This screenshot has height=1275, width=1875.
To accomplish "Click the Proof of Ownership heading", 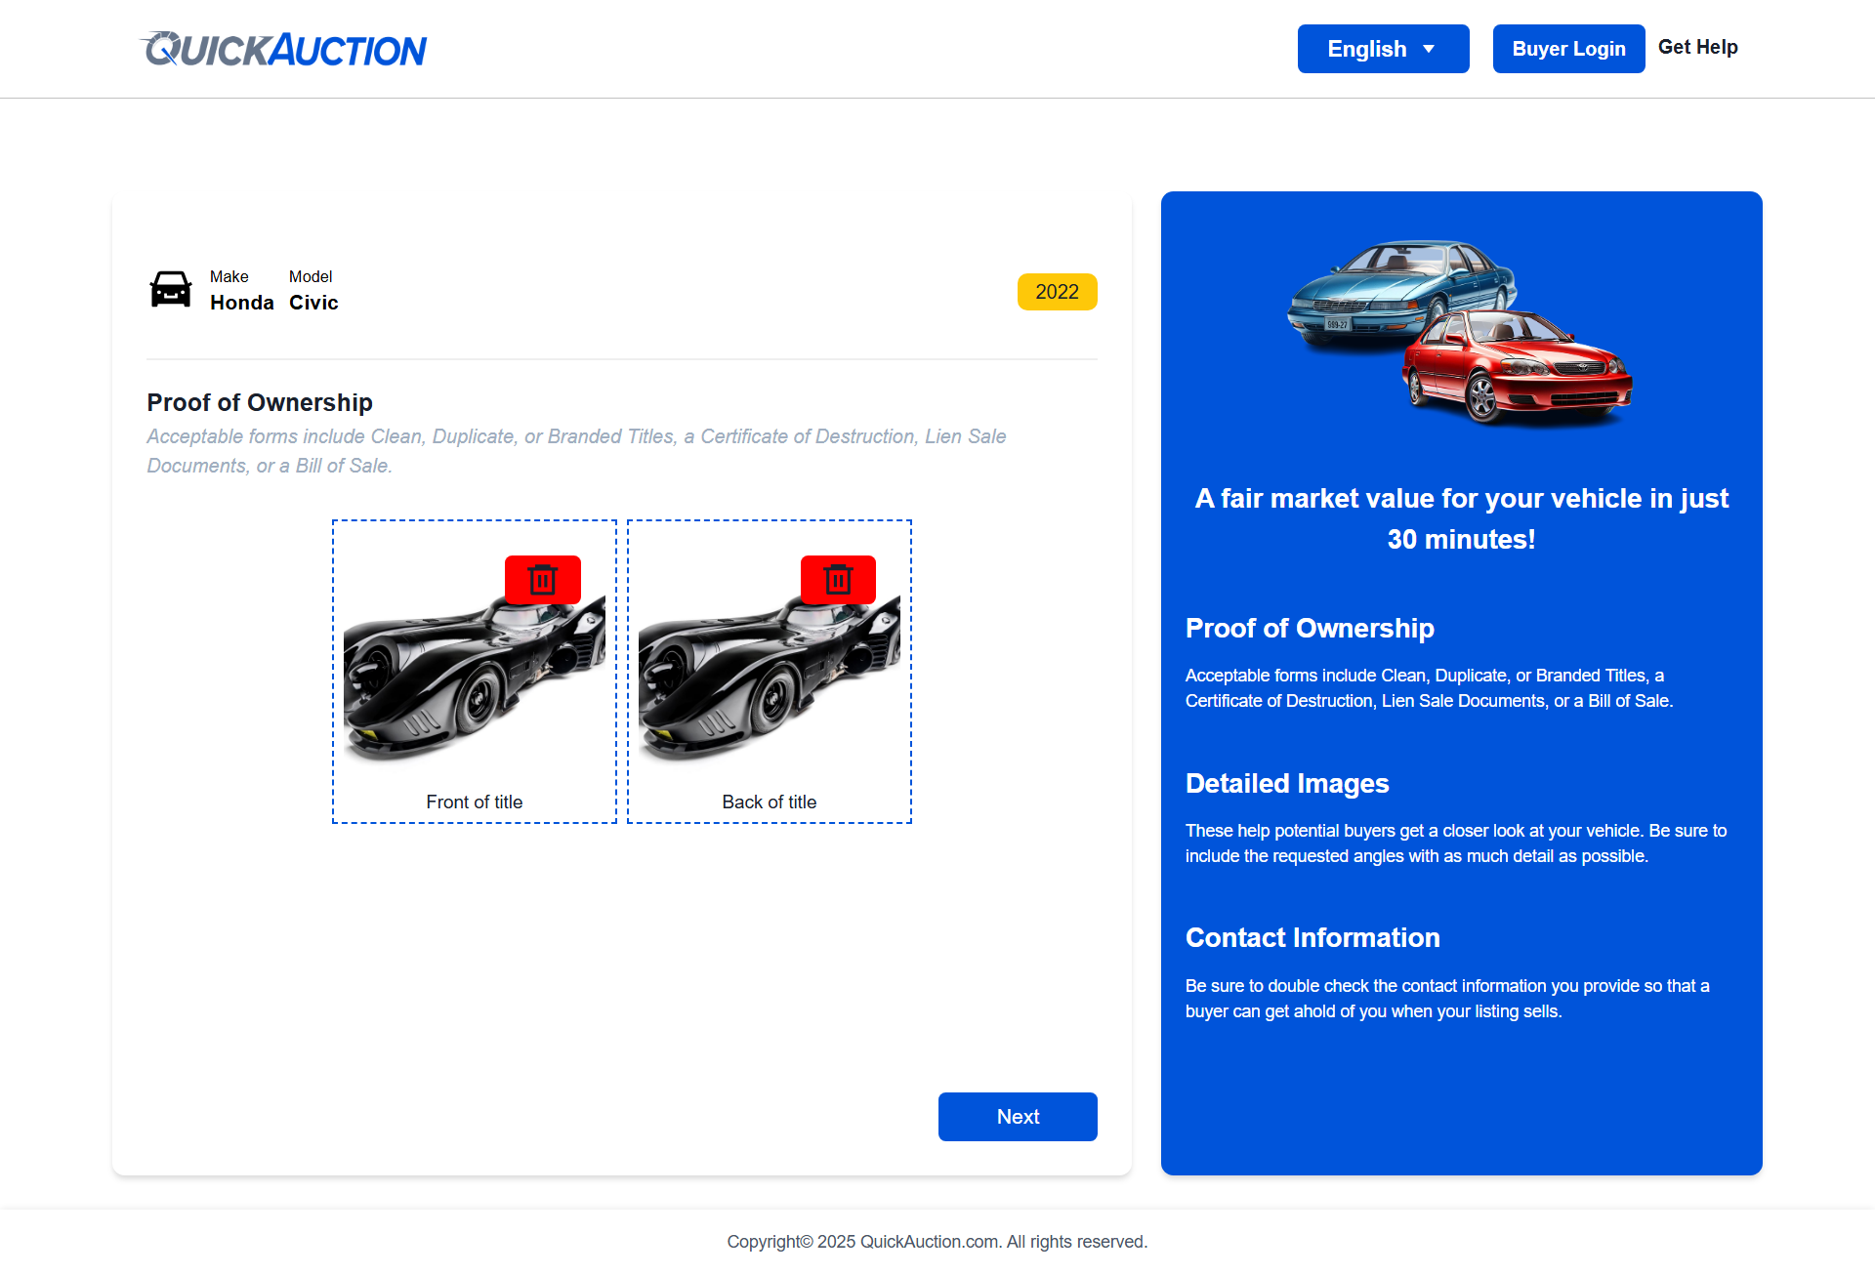I will click(260, 402).
